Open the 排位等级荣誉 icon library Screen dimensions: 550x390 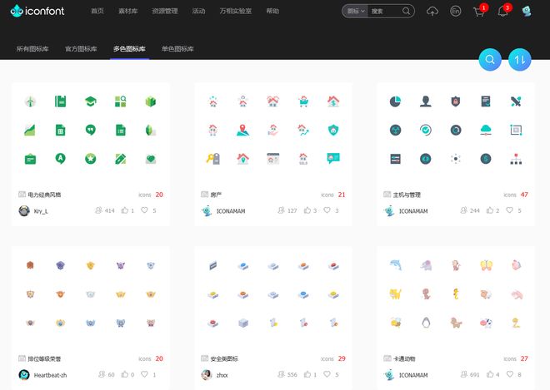[x=44, y=358]
